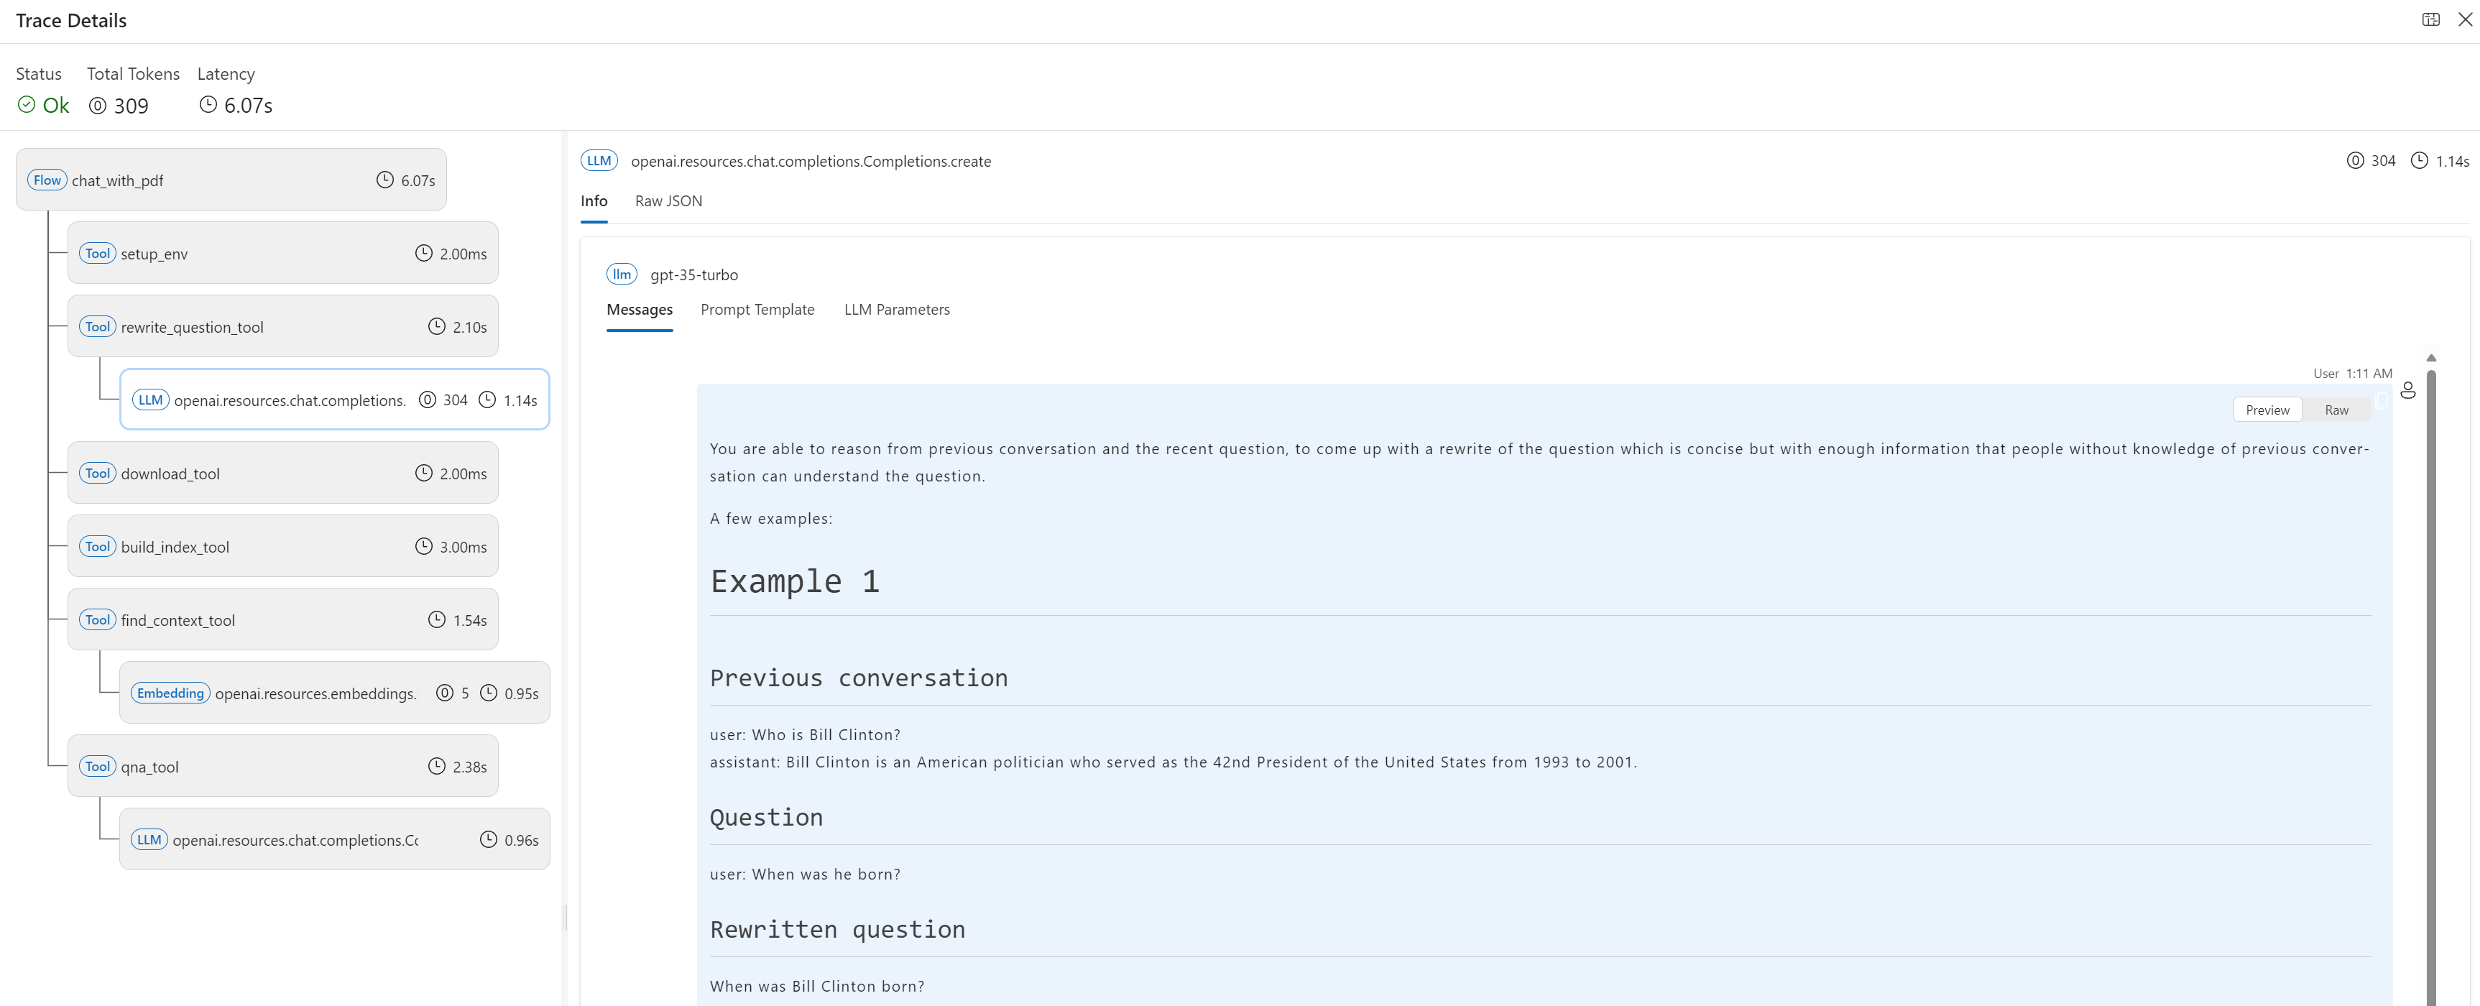This screenshot has width=2480, height=1006.
Task: Click the panel splitter handle
Action: [564, 918]
